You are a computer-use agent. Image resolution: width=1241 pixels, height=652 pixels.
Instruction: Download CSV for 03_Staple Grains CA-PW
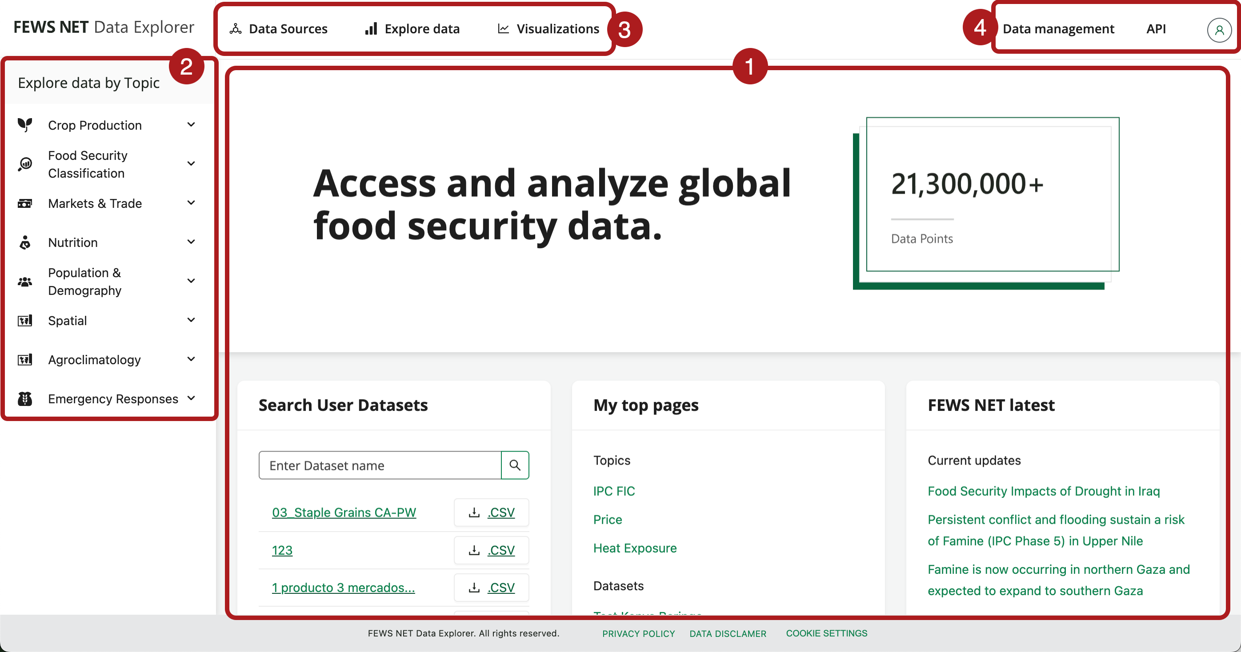[x=492, y=513]
